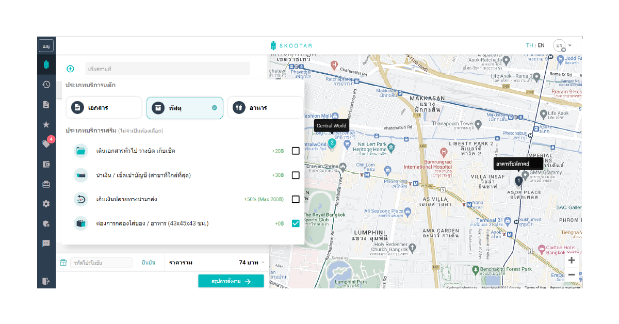Zoom out on the map
Screen dimensions: 619x324
(x=572, y=275)
